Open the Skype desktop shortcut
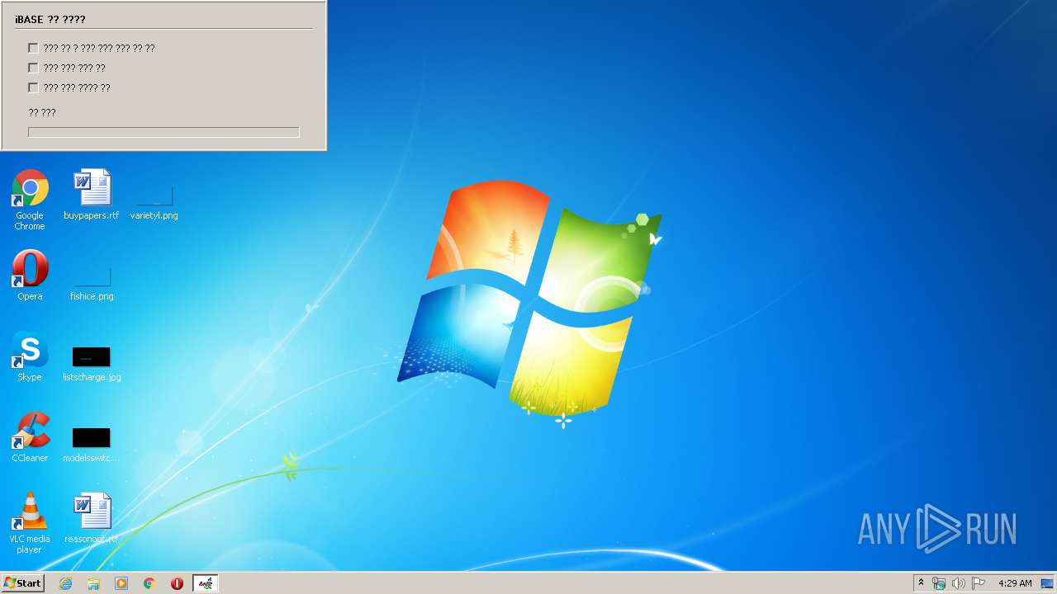The height and width of the screenshot is (594, 1057). (30, 356)
